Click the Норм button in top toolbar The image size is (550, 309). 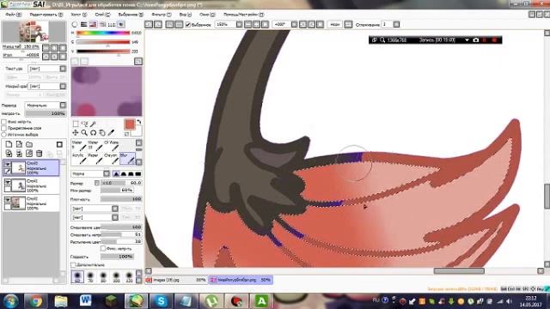tap(334, 24)
